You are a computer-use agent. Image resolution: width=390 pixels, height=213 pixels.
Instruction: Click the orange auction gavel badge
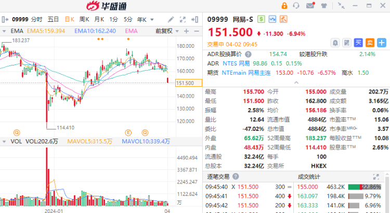[283, 19]
